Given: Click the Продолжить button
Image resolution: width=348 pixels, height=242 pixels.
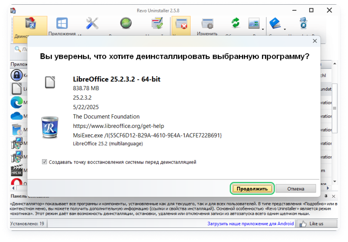Looking at the screenshot, I should click(x=252, y=189).
